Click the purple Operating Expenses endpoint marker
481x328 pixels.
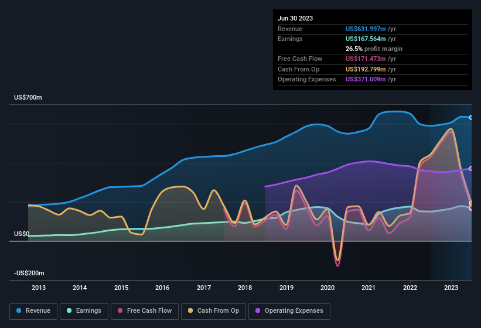(470, 169)
